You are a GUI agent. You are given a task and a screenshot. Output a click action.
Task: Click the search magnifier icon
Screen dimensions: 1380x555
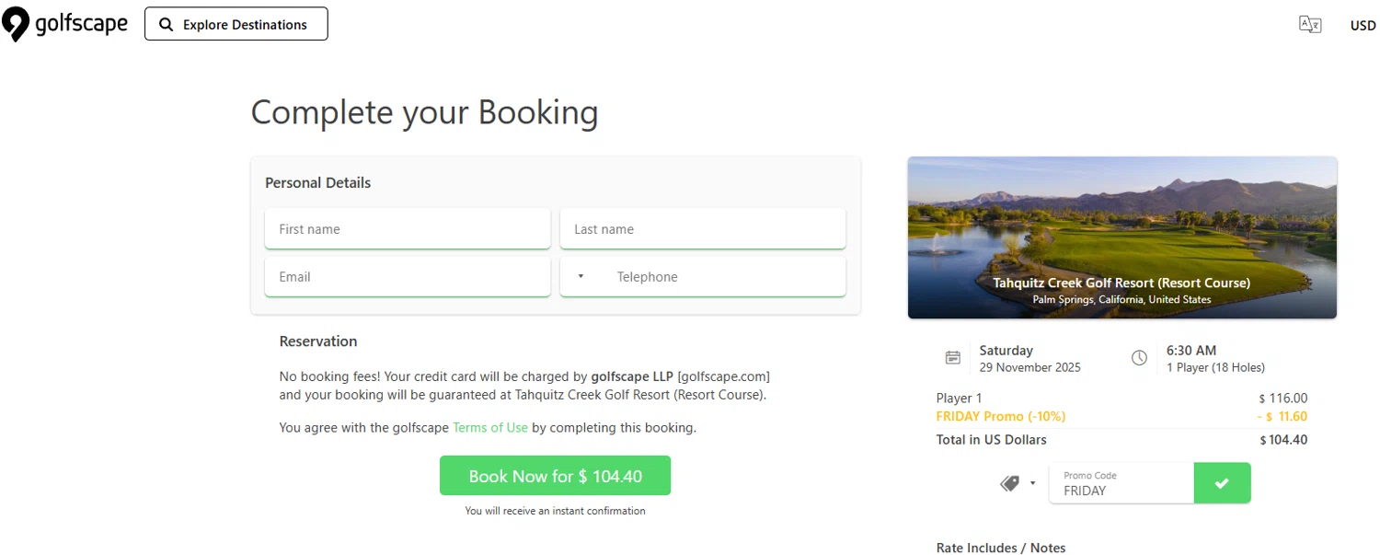167,25
